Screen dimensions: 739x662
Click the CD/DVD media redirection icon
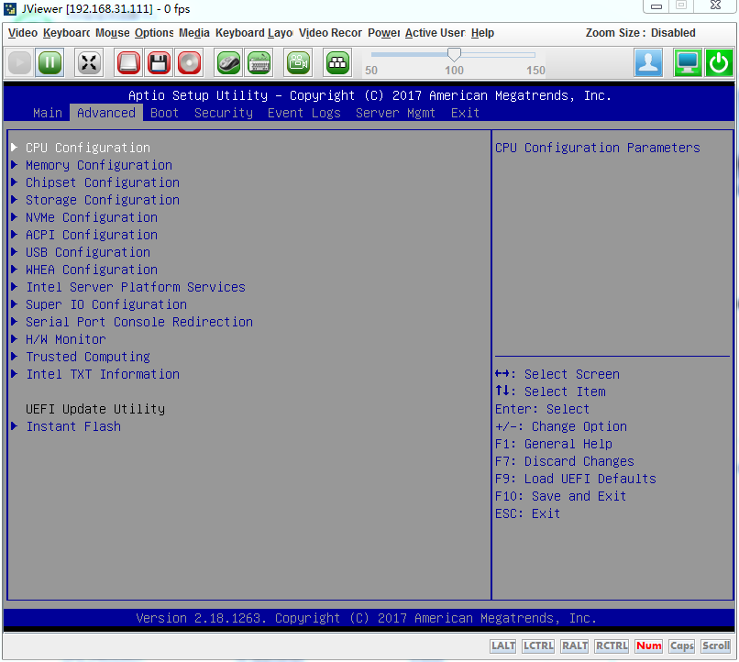coord(189,62)
